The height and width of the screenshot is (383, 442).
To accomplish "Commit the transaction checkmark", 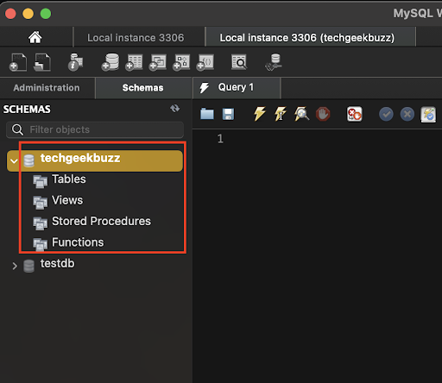I will [x=386, y=114].
